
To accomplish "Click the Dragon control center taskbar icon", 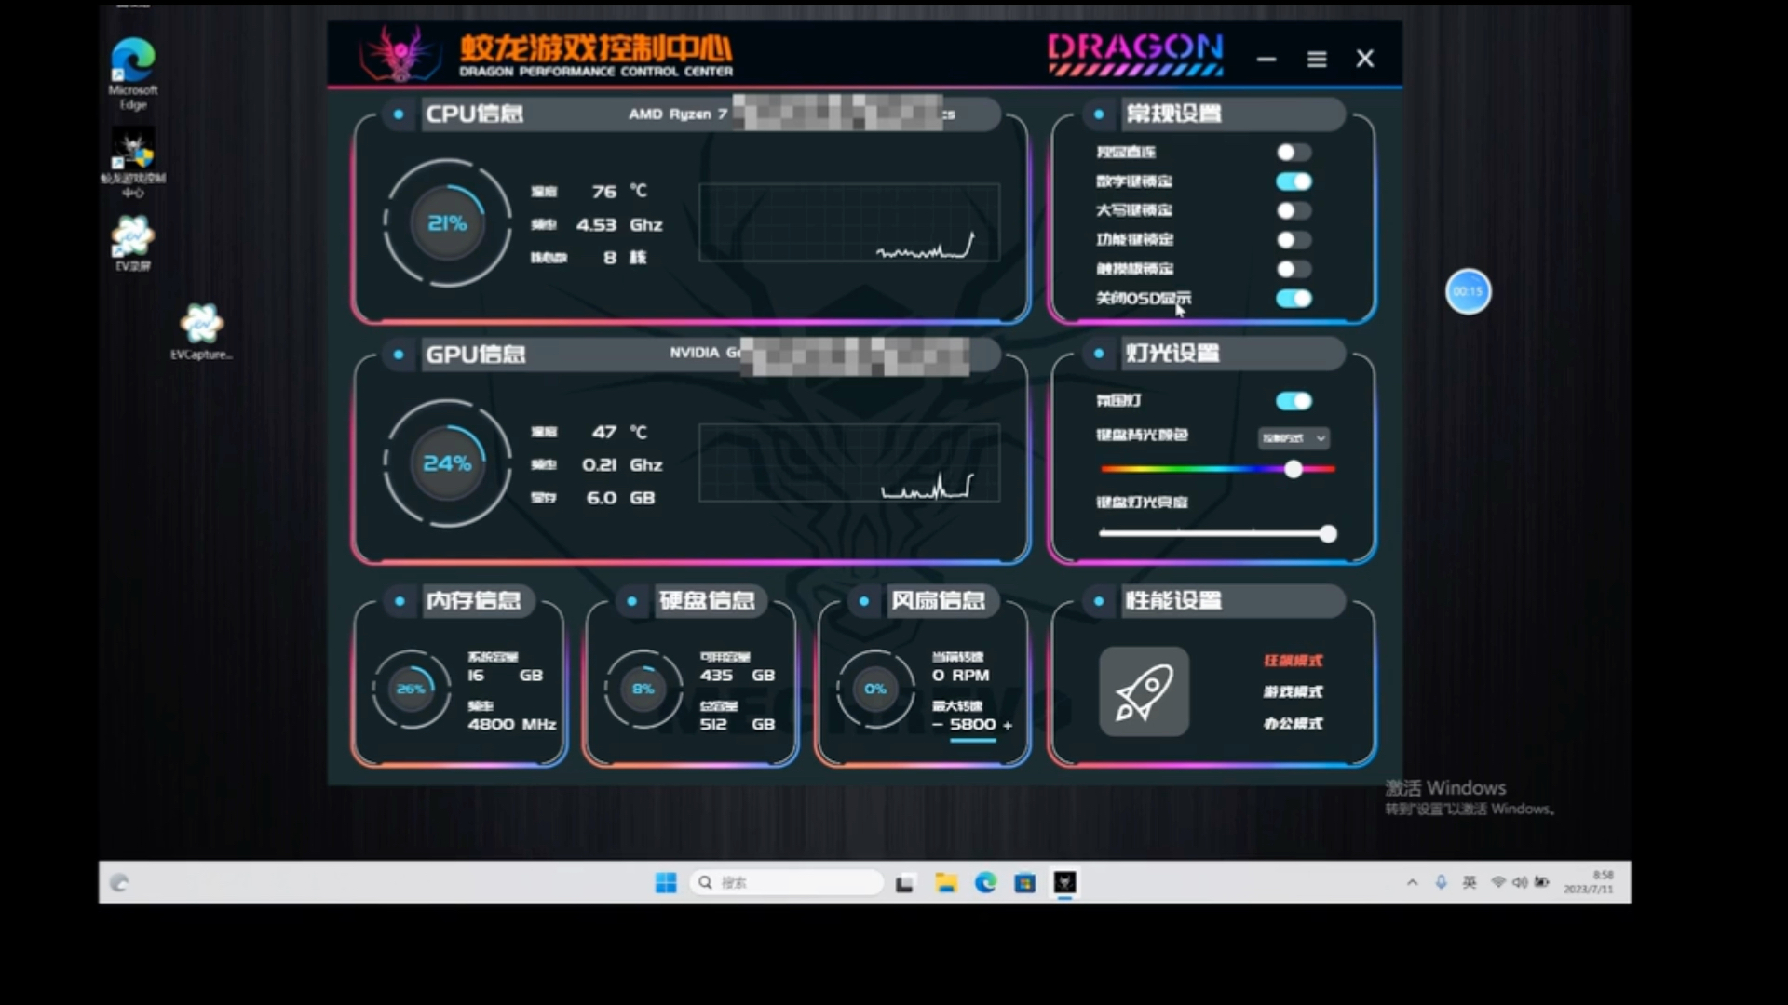I will coord(1064,882).
